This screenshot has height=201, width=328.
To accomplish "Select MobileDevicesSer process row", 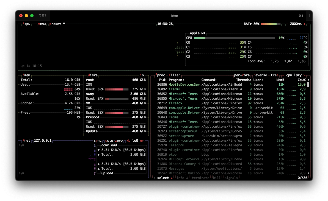I will tap(231, 85).
